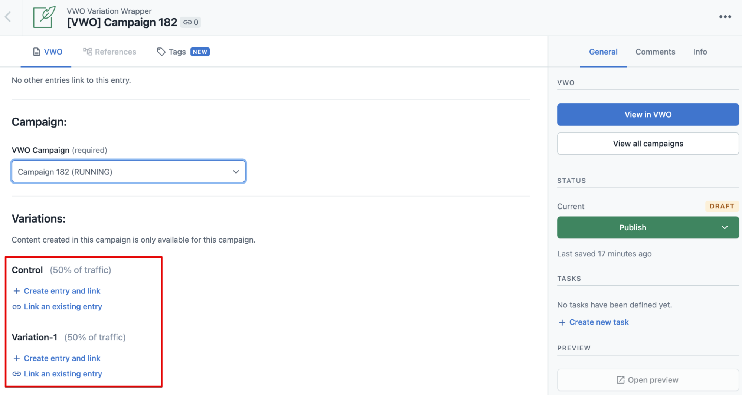Image resolution: width=742 pixels, height=395 pixels.
Task: Click Open preview button
Action: tap(648, 380)
